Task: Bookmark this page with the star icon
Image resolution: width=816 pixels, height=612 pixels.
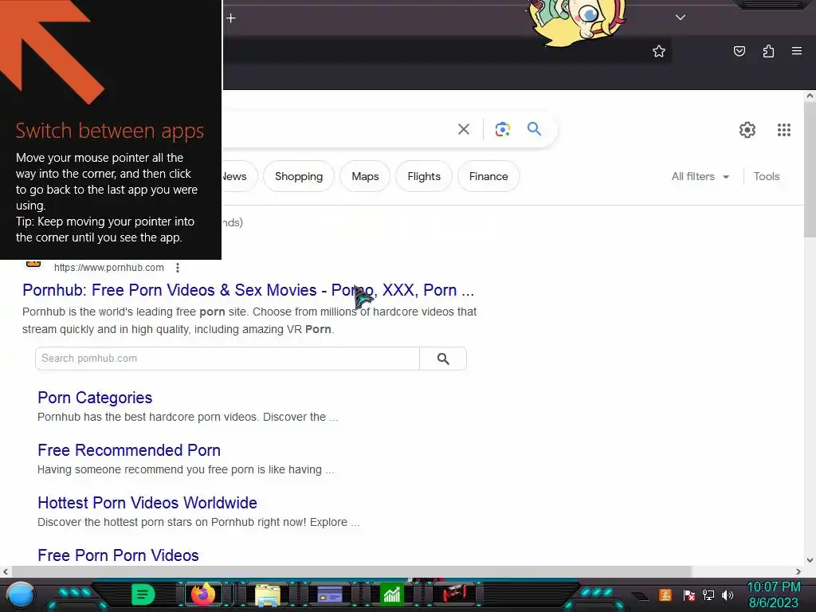Action: 659,51
